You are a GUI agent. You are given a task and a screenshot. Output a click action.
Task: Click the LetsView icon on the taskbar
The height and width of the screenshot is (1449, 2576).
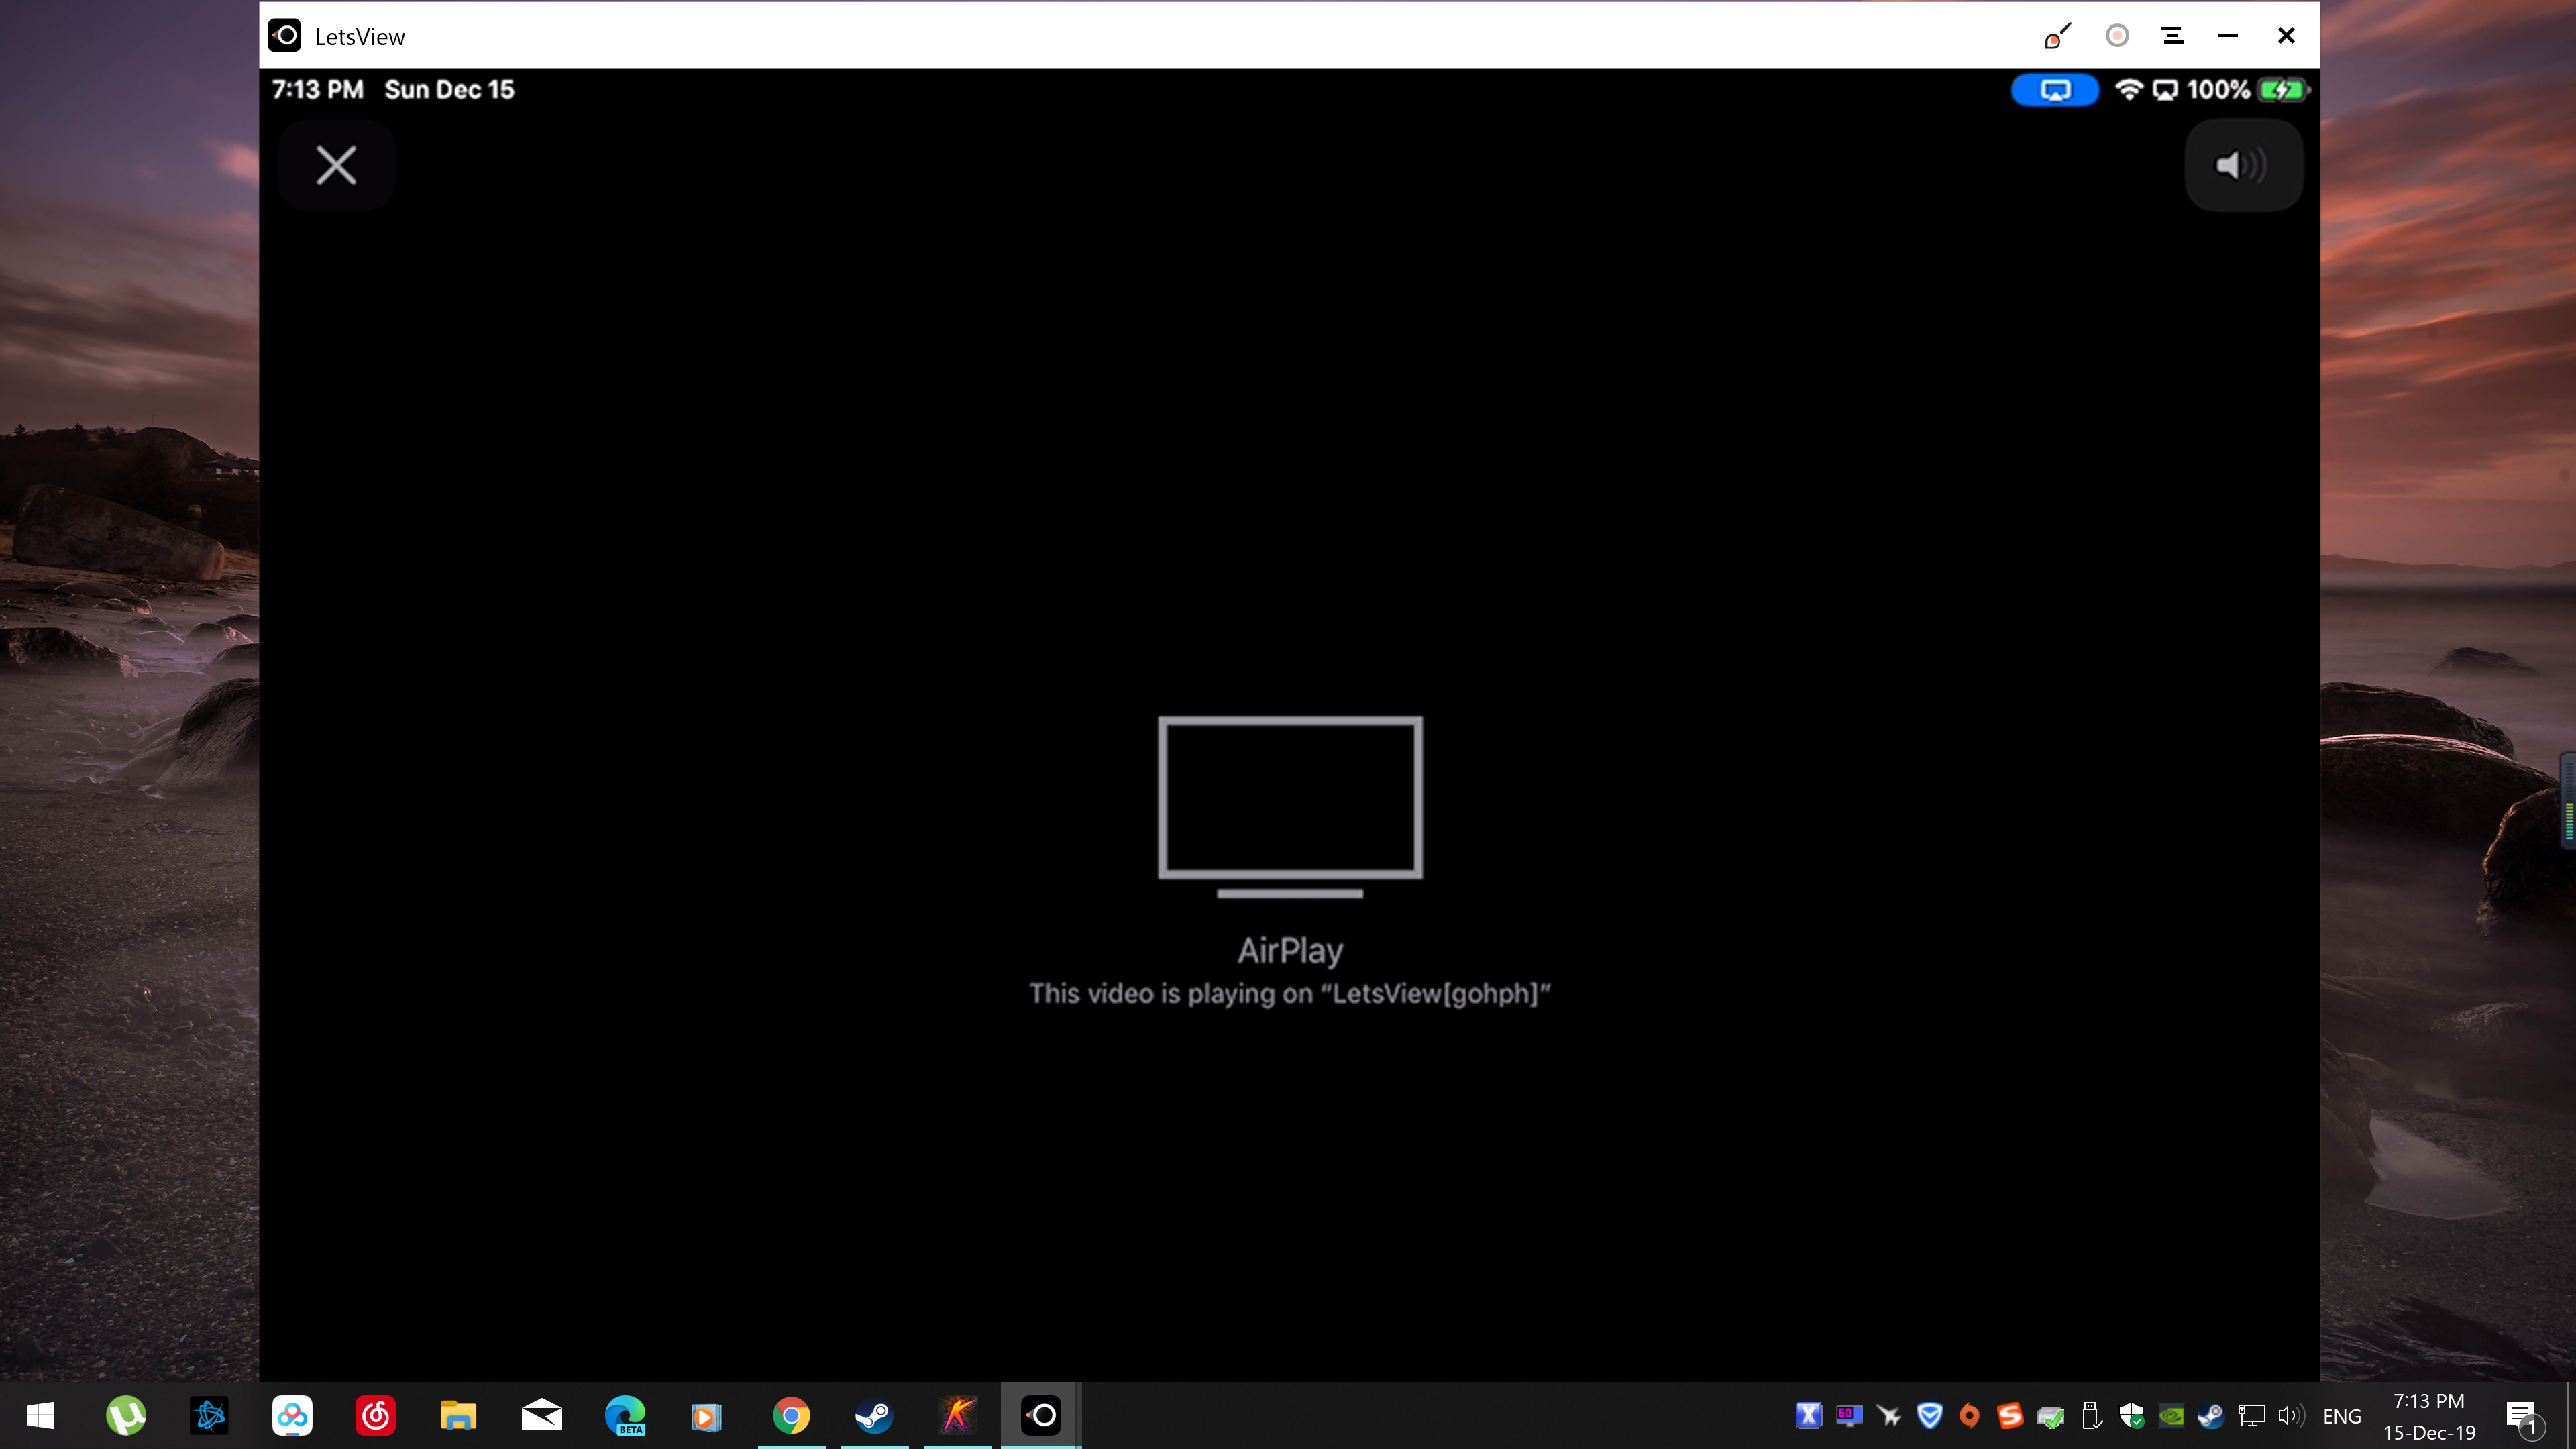1040,1415
